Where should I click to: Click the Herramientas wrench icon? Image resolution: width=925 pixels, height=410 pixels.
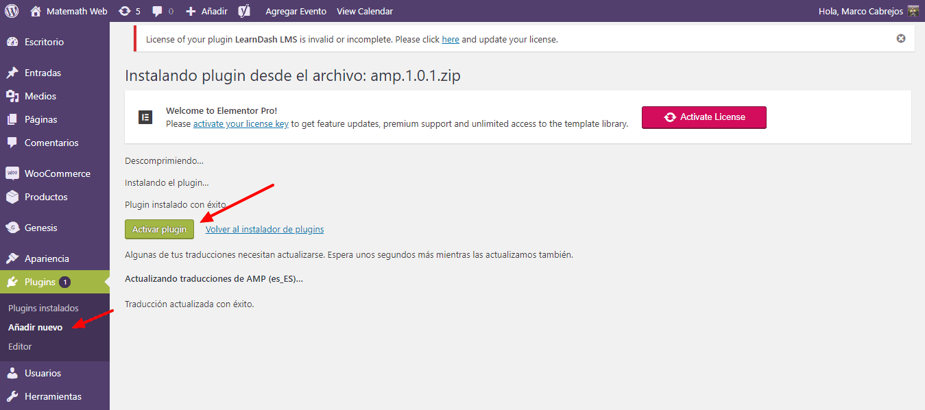coord(12,396)
